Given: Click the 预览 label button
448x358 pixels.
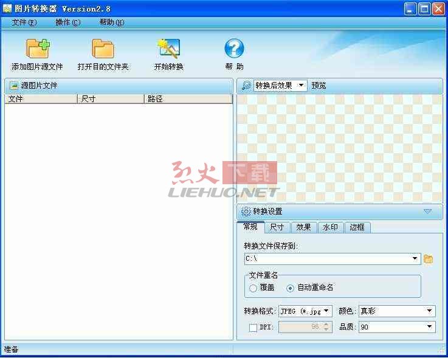Looking at the screenshot, I should click(319, 86).
